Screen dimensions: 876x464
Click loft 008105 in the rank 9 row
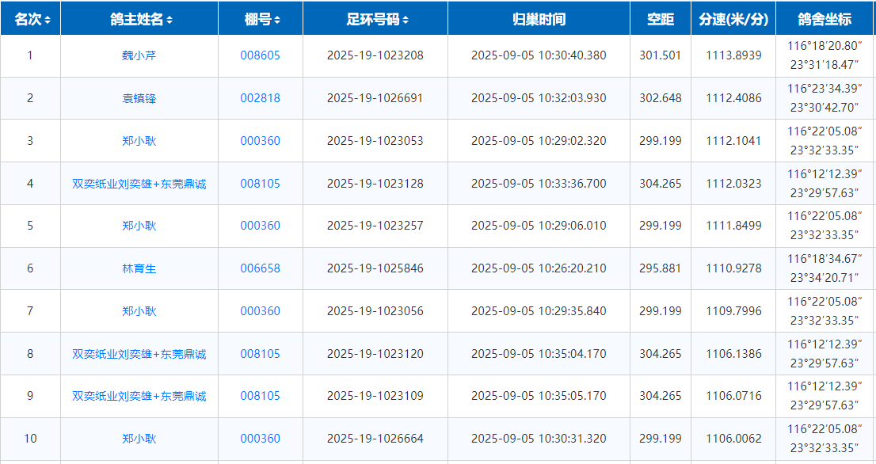click(260, 396)
